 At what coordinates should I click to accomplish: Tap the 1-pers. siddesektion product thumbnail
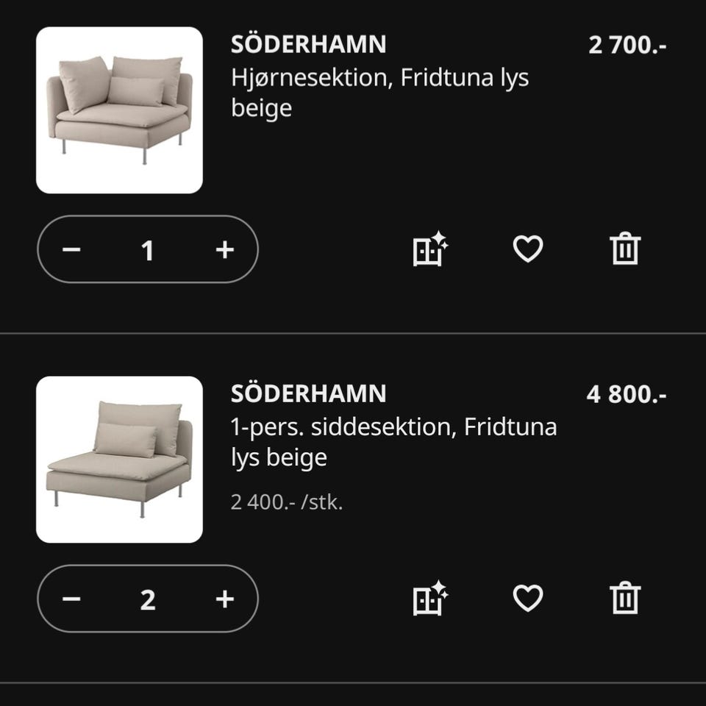pos(119,460)
